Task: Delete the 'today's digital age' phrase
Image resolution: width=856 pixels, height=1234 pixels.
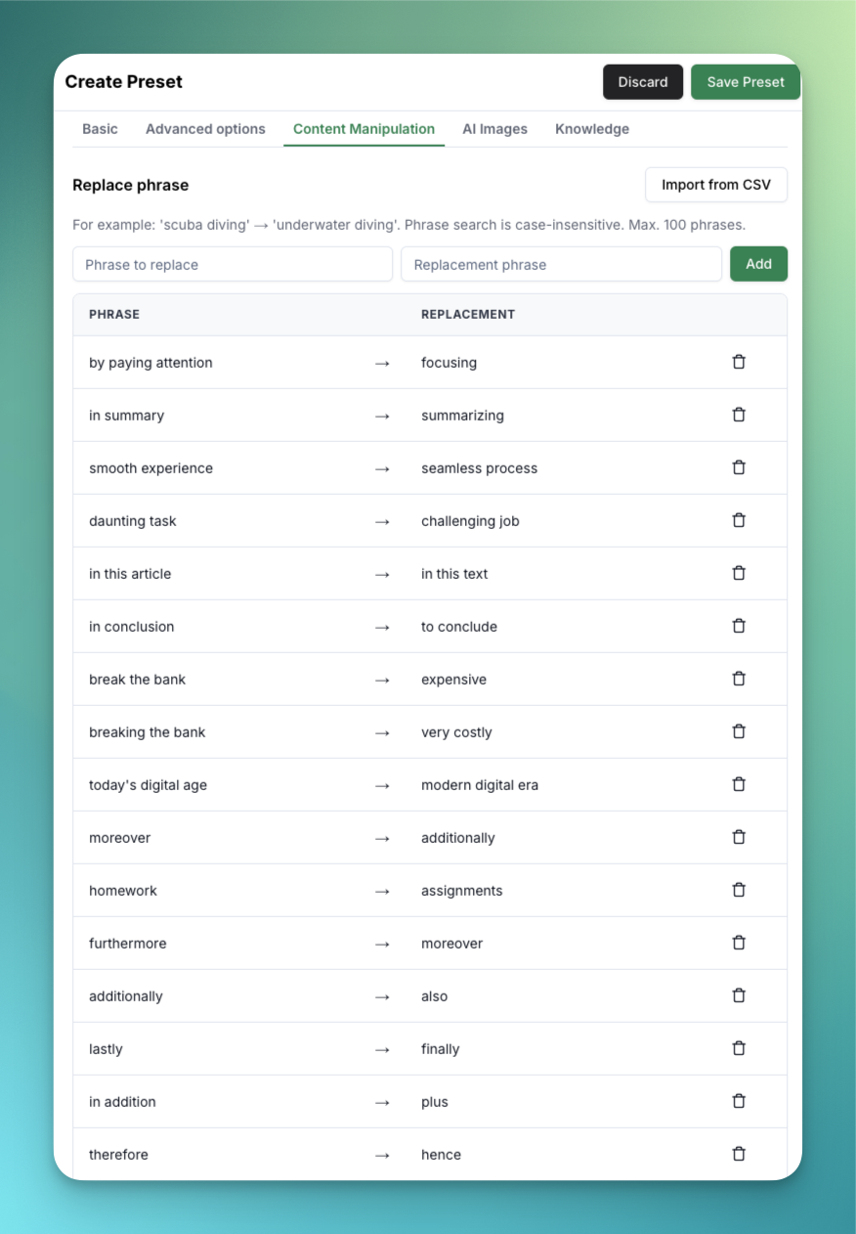Action: point(739,784)
